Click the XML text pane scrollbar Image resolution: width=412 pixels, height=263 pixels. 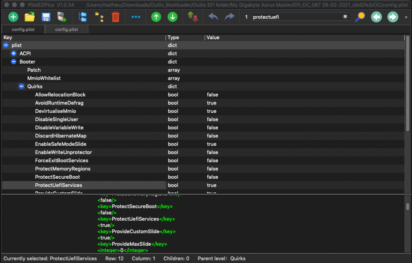pos(407,207)
